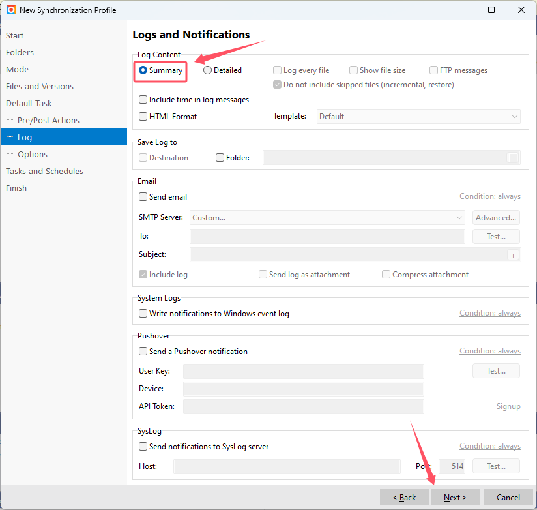Enable Write notifications to Windows event log

pyautogui.click(x=143, y=314)
